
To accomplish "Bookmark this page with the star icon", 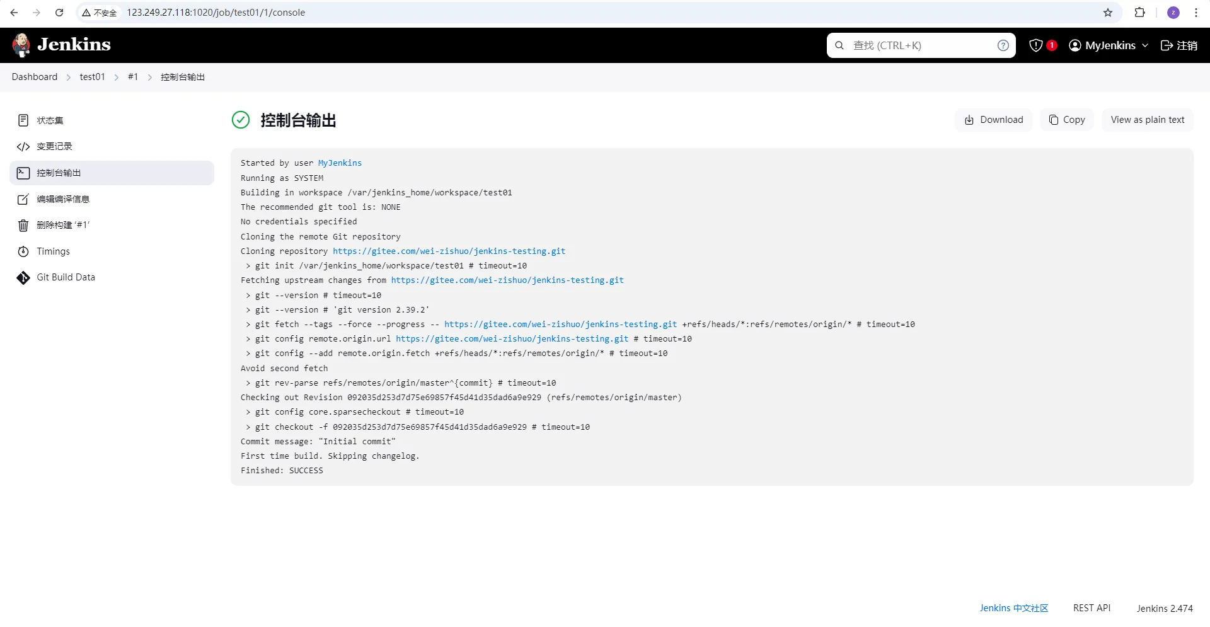I will [1108, 13].
